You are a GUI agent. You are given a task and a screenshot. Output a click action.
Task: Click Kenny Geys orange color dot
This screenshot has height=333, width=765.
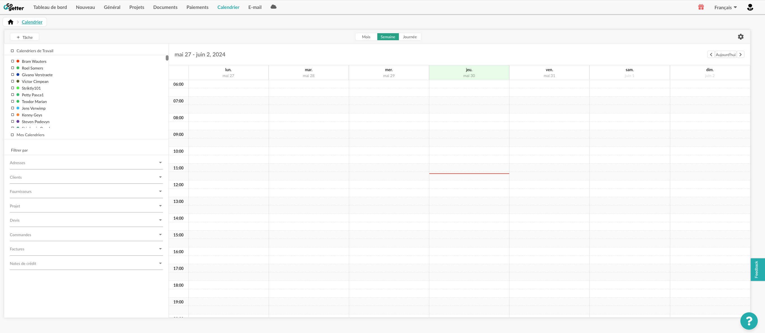(x=18, y=115)
